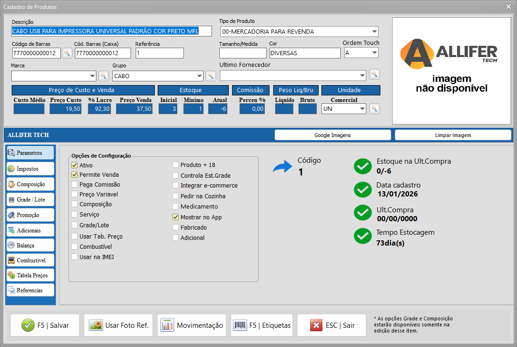Viewport: 517px width, 347px height.
Task: Click green check icon next to Data cadastro
Action: (x=363, y=189)
